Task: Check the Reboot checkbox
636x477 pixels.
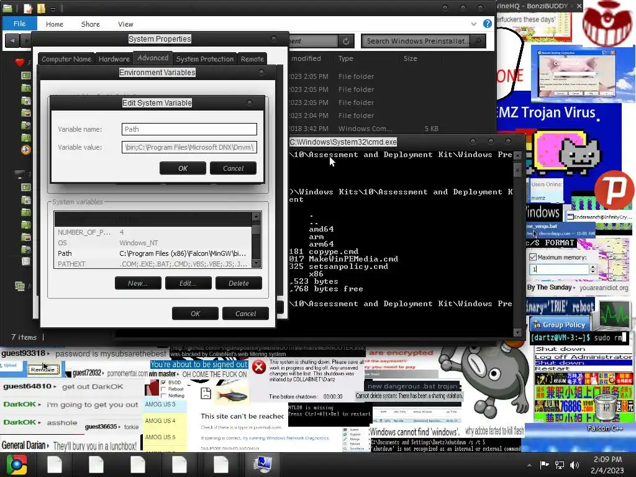Action: (x=163, y=389)
